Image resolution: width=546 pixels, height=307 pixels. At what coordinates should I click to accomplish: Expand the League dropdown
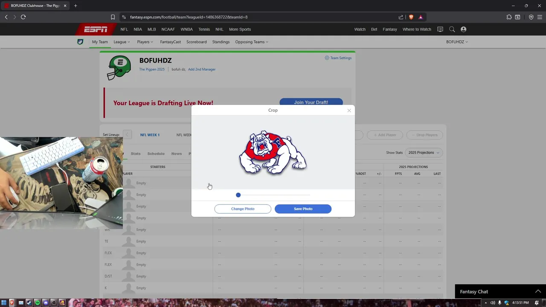coord(122,42)
